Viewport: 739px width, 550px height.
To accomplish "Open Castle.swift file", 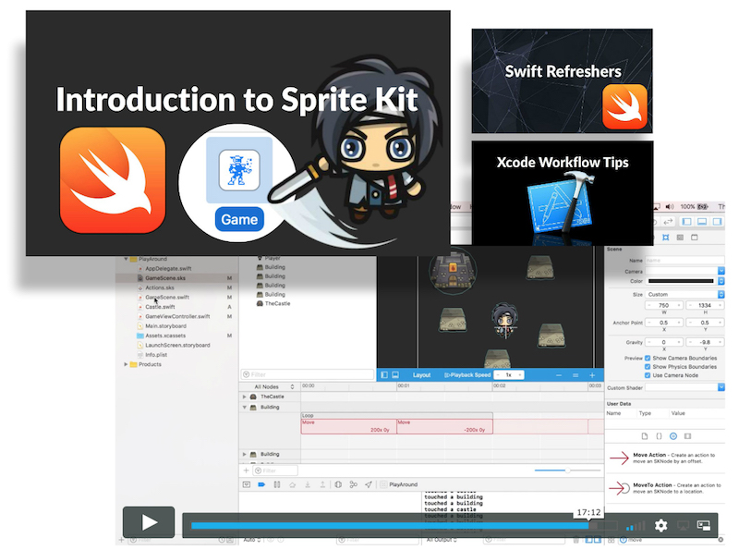I will [x=160, y=307].
